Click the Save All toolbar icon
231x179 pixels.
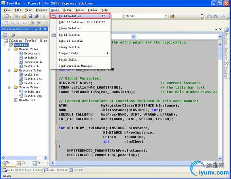37,16
